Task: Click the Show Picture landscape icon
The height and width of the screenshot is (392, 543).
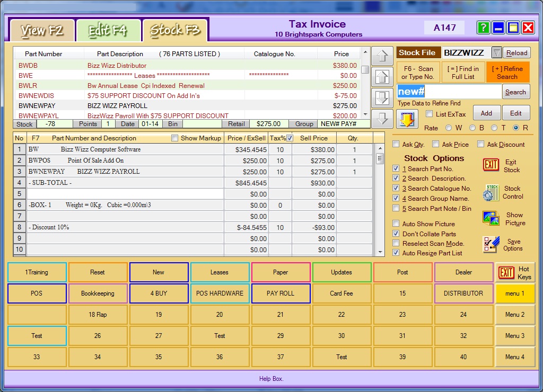Action: coord(491,219)
